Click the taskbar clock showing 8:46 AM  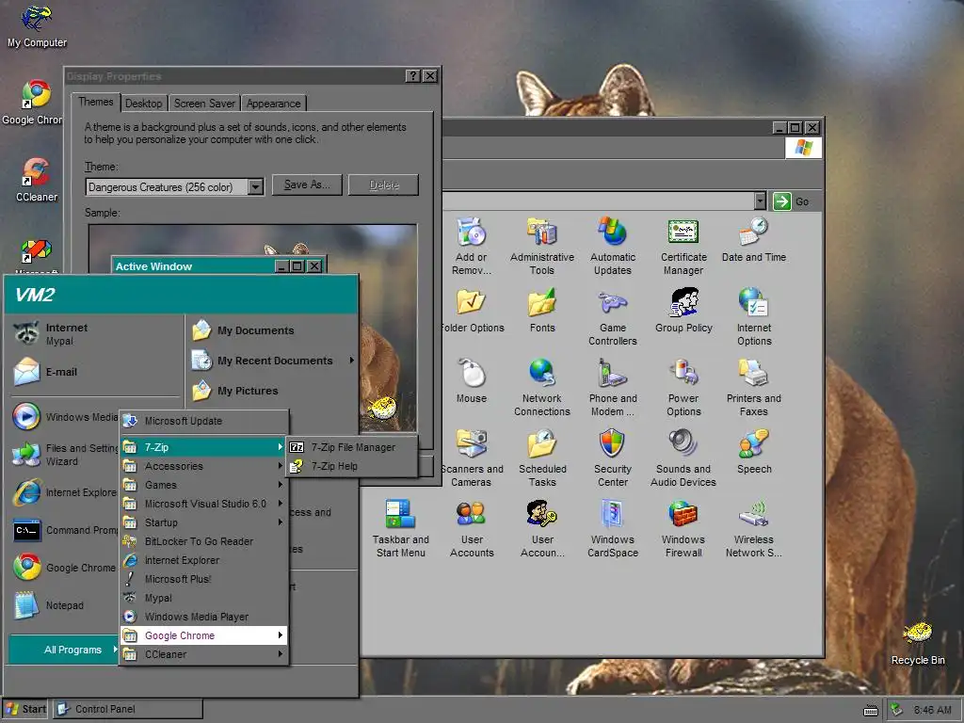(932, 710)
